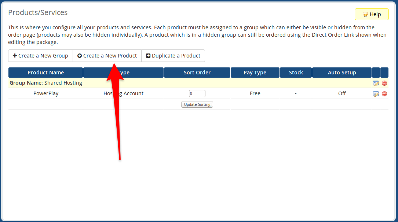Open the edit icon for PowerPlay product
Viewport: 398px width, 222px height.
[x=376, y=94]
